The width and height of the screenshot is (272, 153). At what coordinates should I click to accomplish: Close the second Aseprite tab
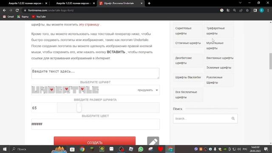[94, 3]
